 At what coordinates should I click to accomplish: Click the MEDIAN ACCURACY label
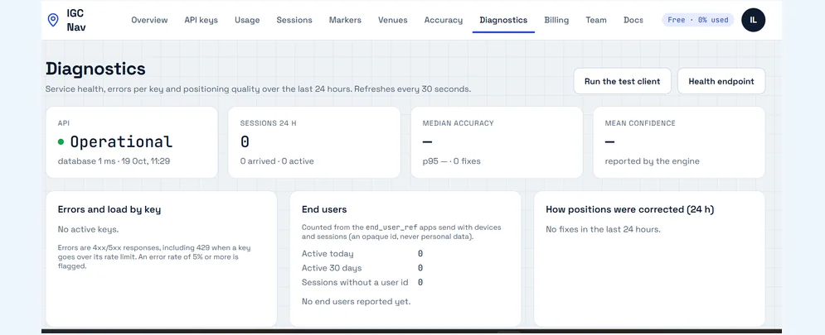point(458,123)
